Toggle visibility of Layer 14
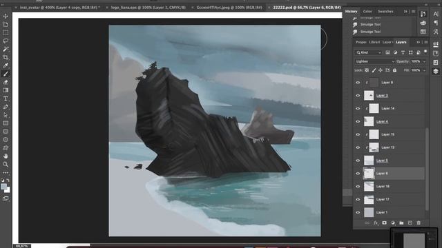Image resolution: width=442 pixels, height=248 pixels. click(358, 108)
